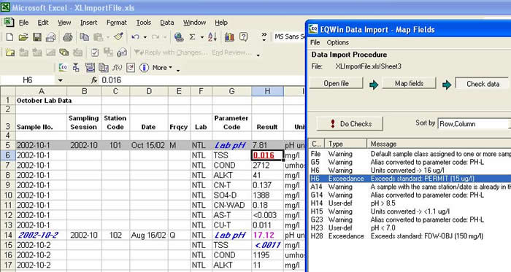The width and height of the screenshot is (511, 272).
Task: Click the EQWin red refresh box icon
Action: 131,67
